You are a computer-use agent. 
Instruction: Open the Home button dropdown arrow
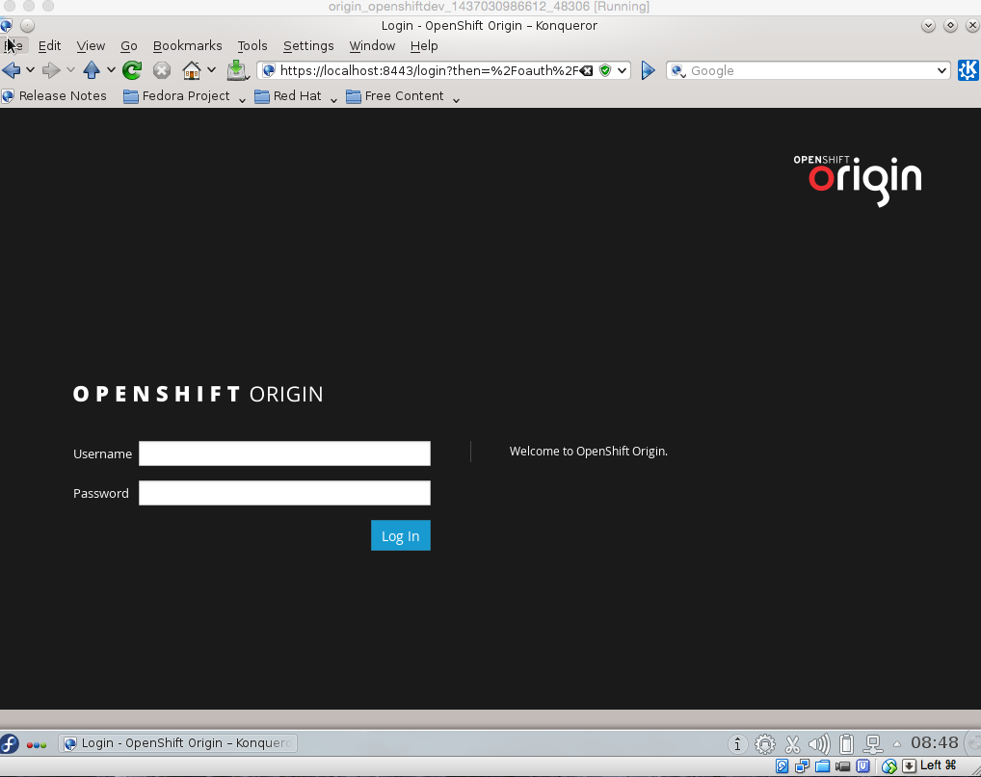211,69
